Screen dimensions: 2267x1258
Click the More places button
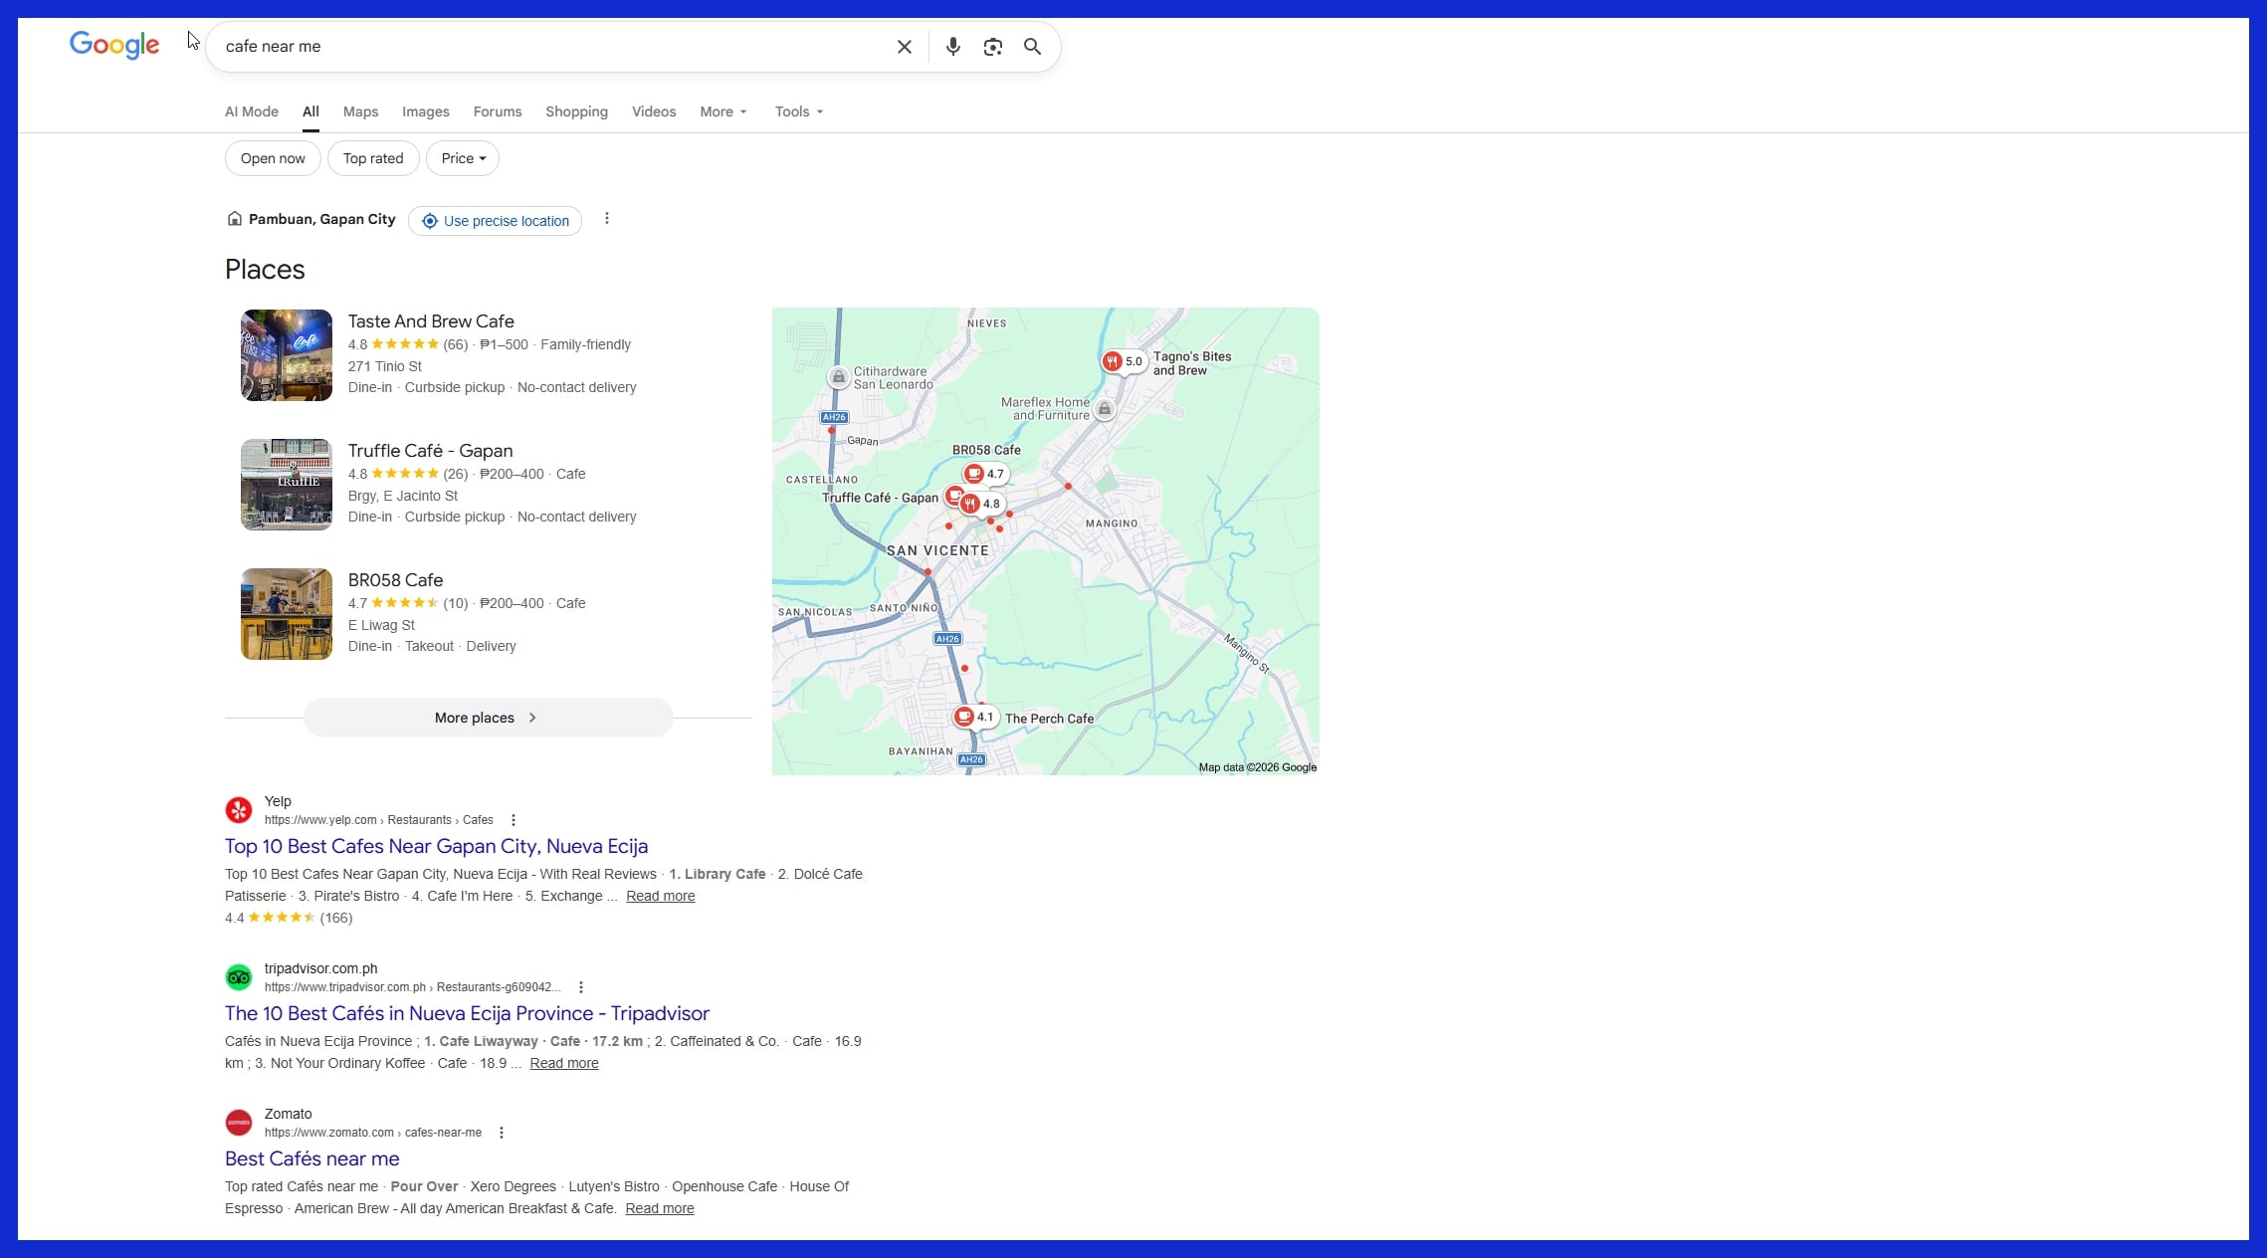[x=488, y=718]
